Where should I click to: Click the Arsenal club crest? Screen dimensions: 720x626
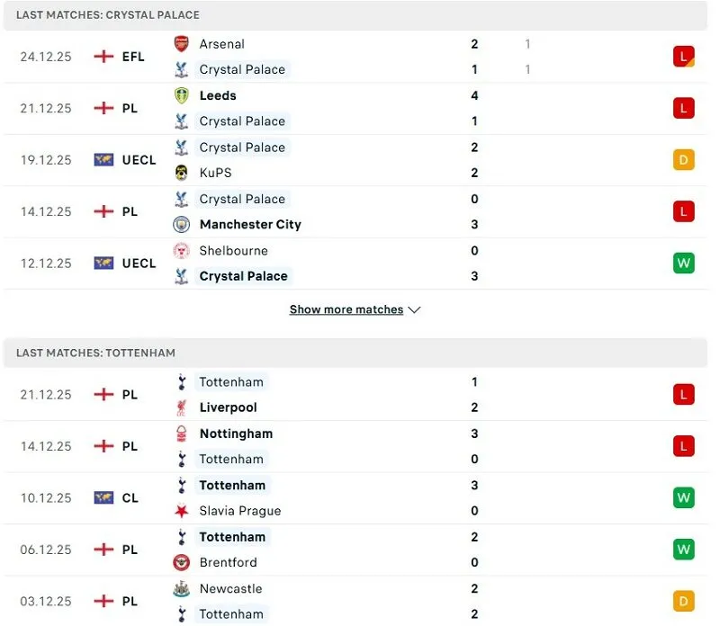(x=183, y=43)
